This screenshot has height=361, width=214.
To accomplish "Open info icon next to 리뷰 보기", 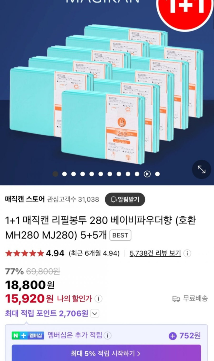I will click(x=187, y=253).
